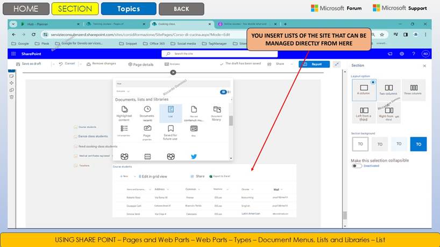This screenshot has width=440, height=247.
Task: Open the Microsoft Forum link
Action: pos(336,8)
